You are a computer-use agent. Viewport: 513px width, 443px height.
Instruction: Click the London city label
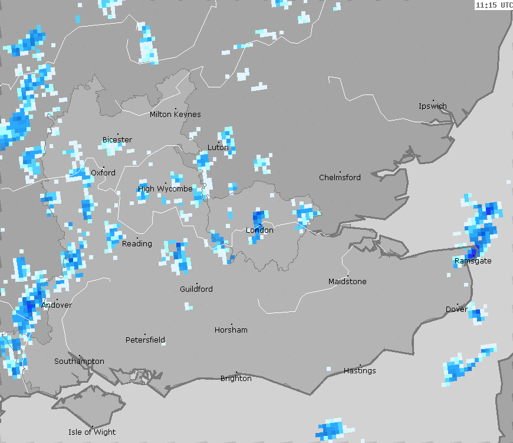pos(259,230)
